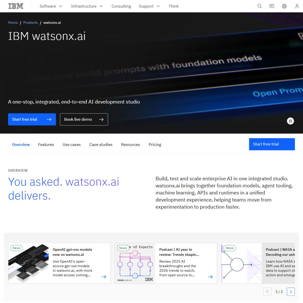Viewport: 303px width, 303px height.
Task: Open the search magnifier icon
Action: click(259, 6)
